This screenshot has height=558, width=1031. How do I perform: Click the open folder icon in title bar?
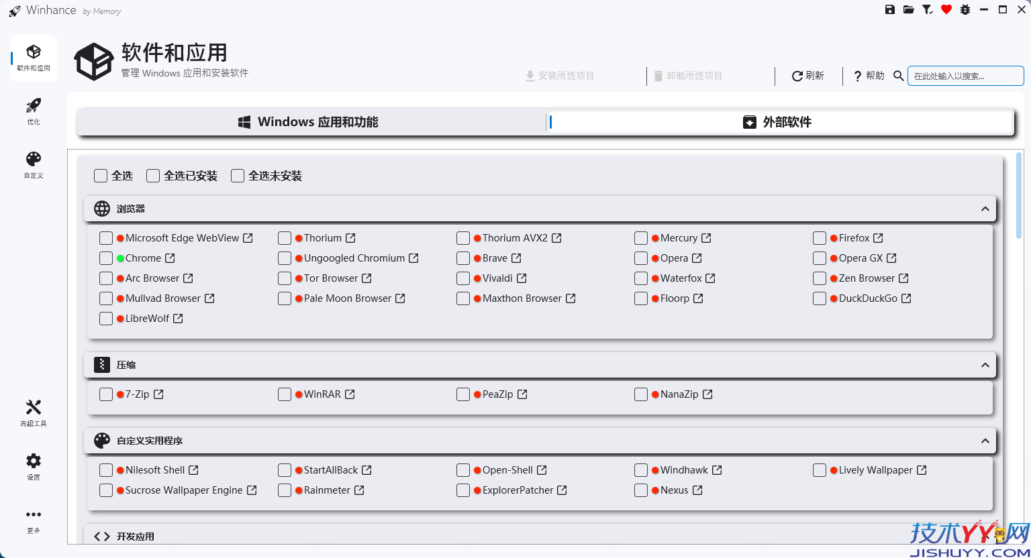pos(909,9)
